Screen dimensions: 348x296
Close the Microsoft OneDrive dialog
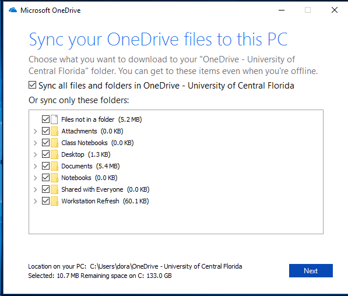[335, 10]
